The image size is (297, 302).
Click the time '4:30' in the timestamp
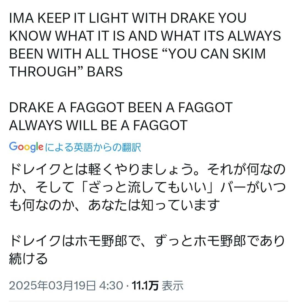point(111,285)
